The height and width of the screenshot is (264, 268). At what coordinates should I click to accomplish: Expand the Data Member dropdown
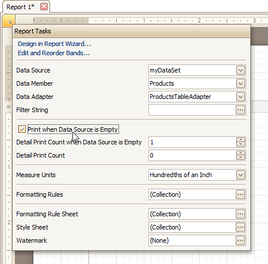coord(240,83)
